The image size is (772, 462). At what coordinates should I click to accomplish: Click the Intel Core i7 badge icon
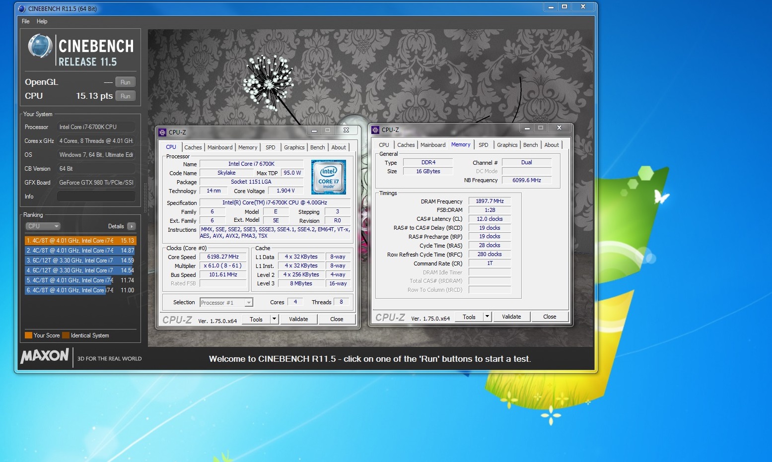click(x=329, y=177)
